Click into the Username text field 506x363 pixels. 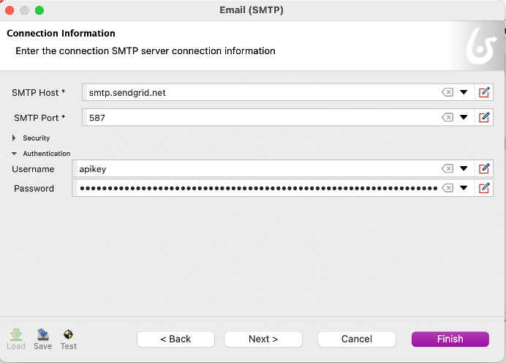pos(256,169)
